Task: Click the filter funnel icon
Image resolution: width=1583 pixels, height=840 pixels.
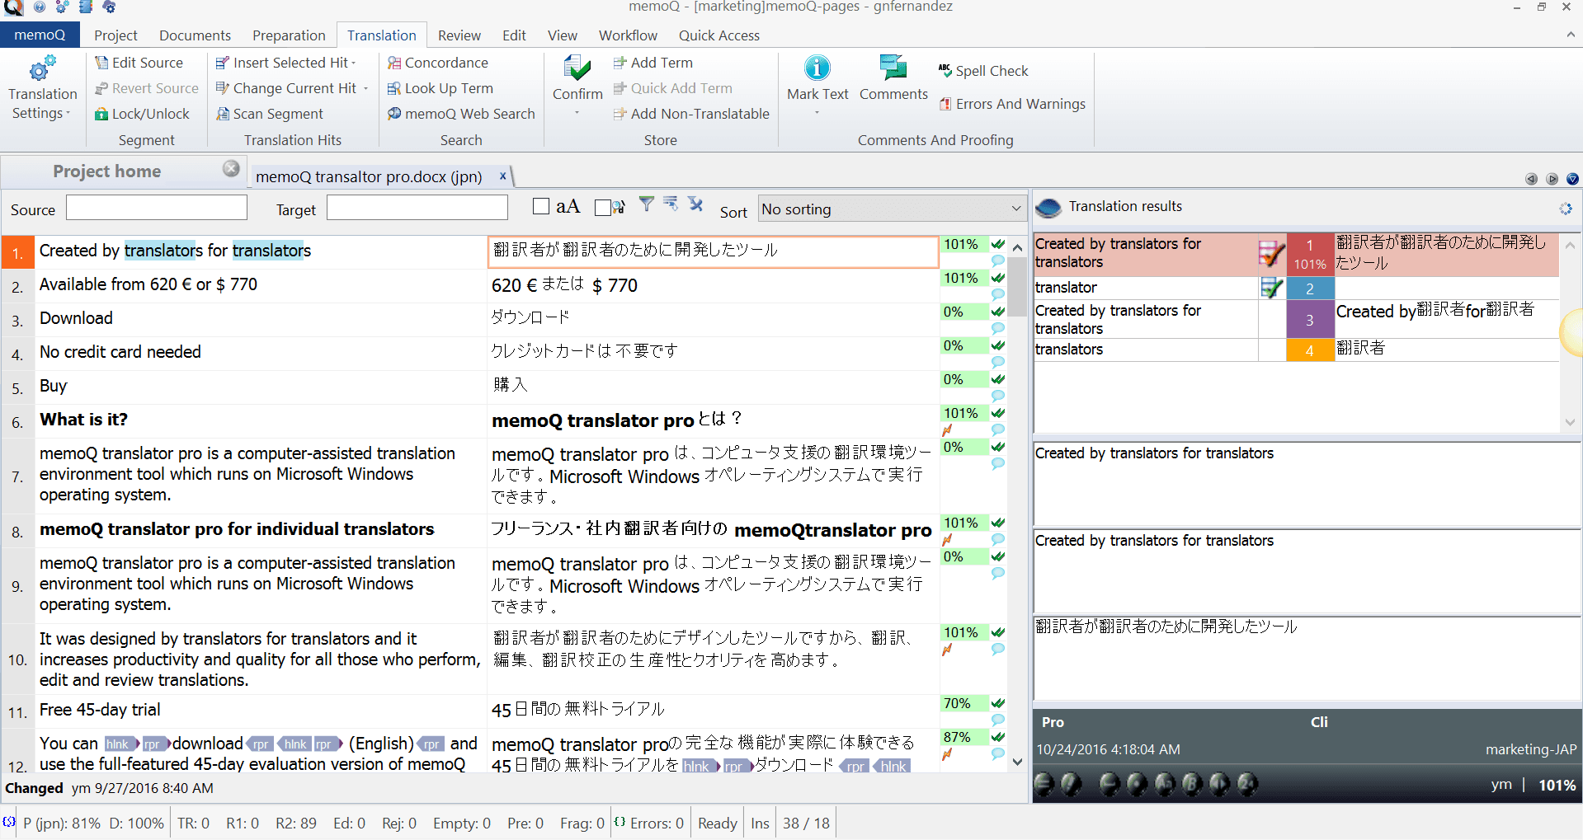Action: coord(647,204)
